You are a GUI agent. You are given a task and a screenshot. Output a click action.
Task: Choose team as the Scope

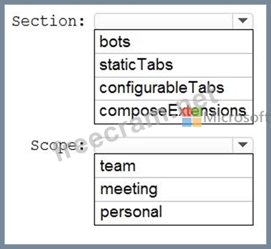[173, 166]
